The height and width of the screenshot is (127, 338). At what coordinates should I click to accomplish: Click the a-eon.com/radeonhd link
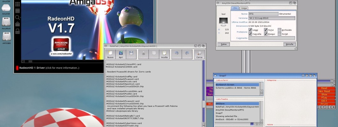61,54
